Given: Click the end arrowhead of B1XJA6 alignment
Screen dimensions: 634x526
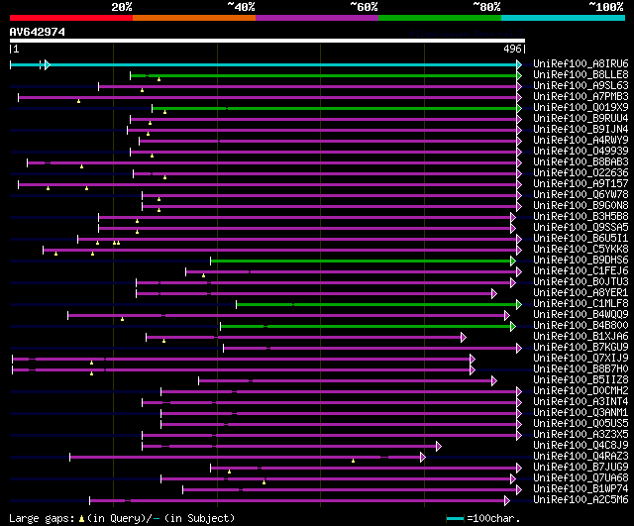Looking at the screenshot, I should 464,337.
